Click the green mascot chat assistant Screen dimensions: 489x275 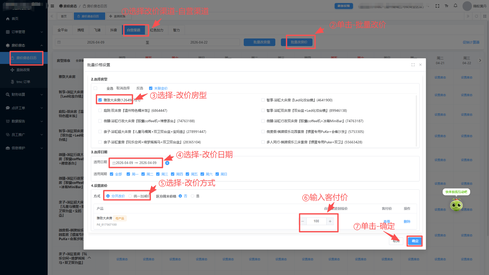[x=456, y=205]
